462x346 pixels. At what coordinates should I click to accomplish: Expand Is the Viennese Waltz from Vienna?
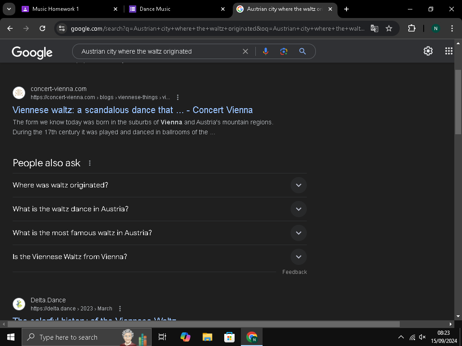(160, 256)
